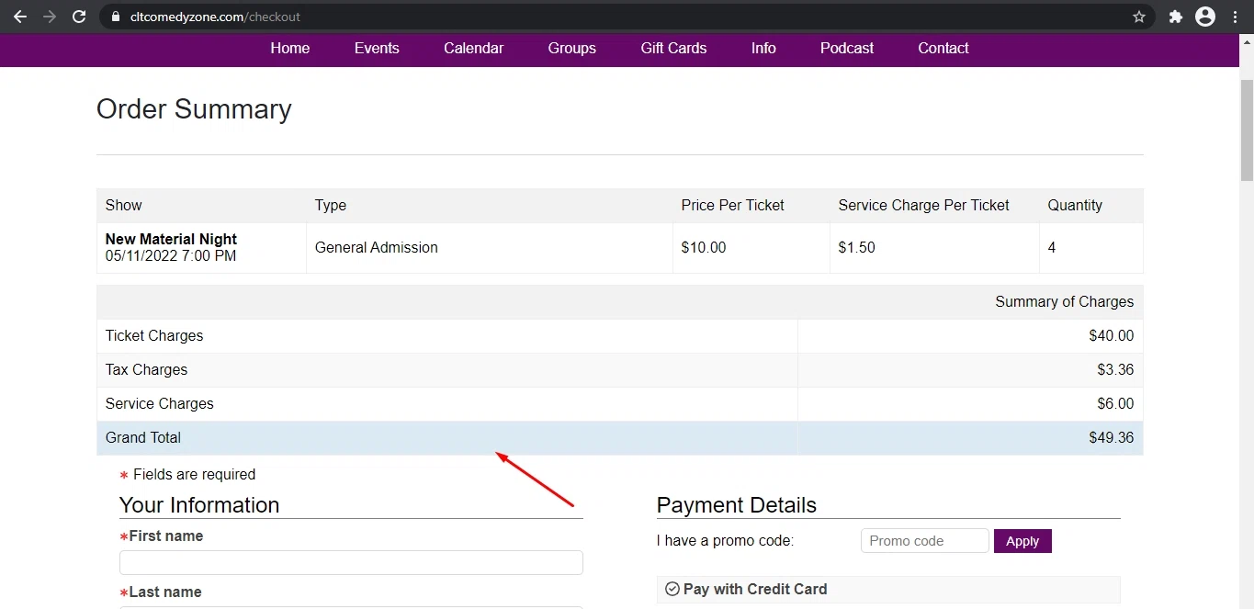Open the browser profile avatar

1205,17
